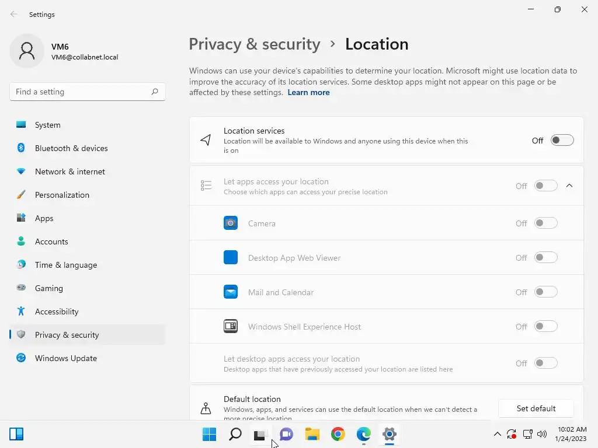This screenshot has width=598, height=448.
Task: Open Microsoft Edge from the taskbar
Action: tap(364, 434)
